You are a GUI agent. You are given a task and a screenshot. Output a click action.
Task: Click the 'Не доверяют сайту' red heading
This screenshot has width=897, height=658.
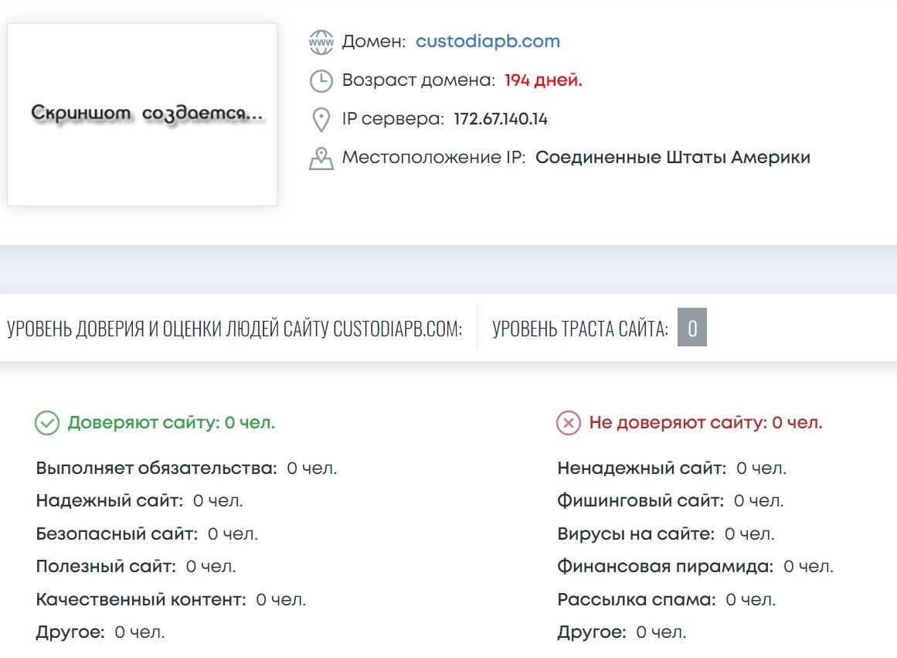705,423
